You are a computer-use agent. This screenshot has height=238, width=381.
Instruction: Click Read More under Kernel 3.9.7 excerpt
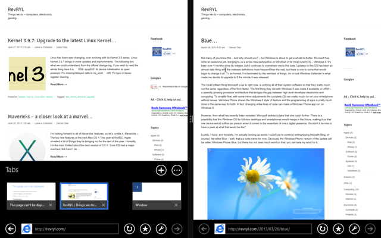point(58,84)
